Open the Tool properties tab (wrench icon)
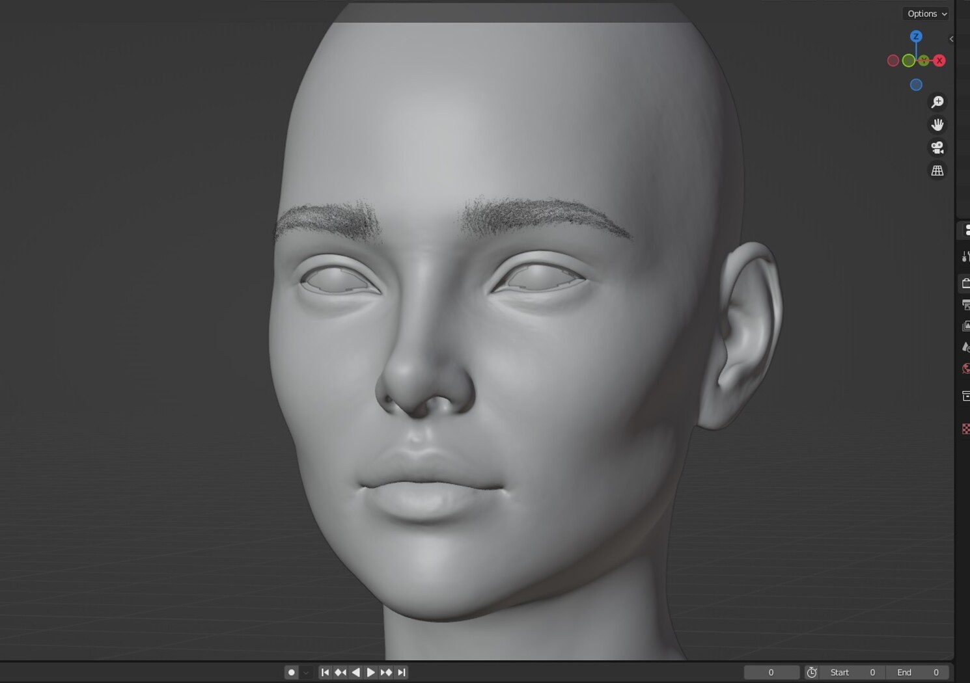Viewport: 970px width, 683px height. point(965,257)
